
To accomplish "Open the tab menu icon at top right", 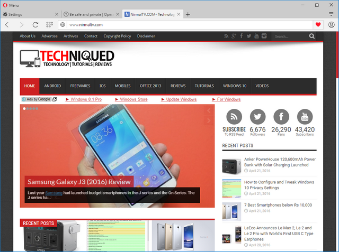I will click(x=331, y=14).
